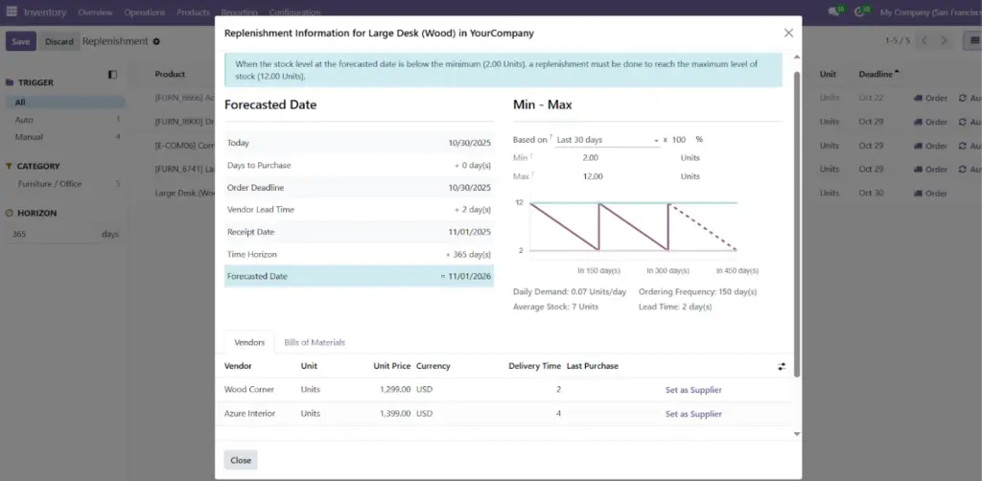The height and width of the screenshot is (481, 982).
Task: Click the 1,399.00 unit price cell
Action: point(395,414)
